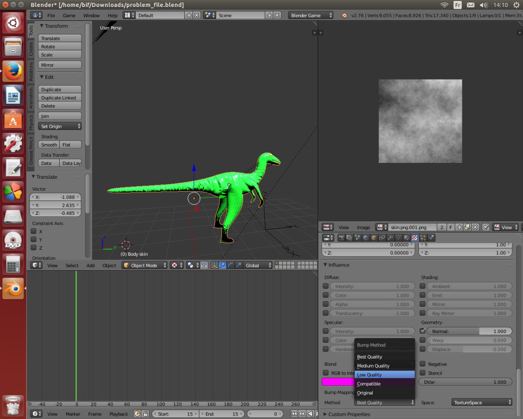Click the Rotate button
This screenshot has width=523, height=419.
(60, 47)
